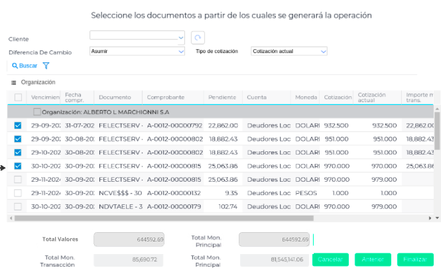Click the Pendiente cell 9.35
This screenshot has width=441, height=272.
pyautogui.click(x=231, y=193)
